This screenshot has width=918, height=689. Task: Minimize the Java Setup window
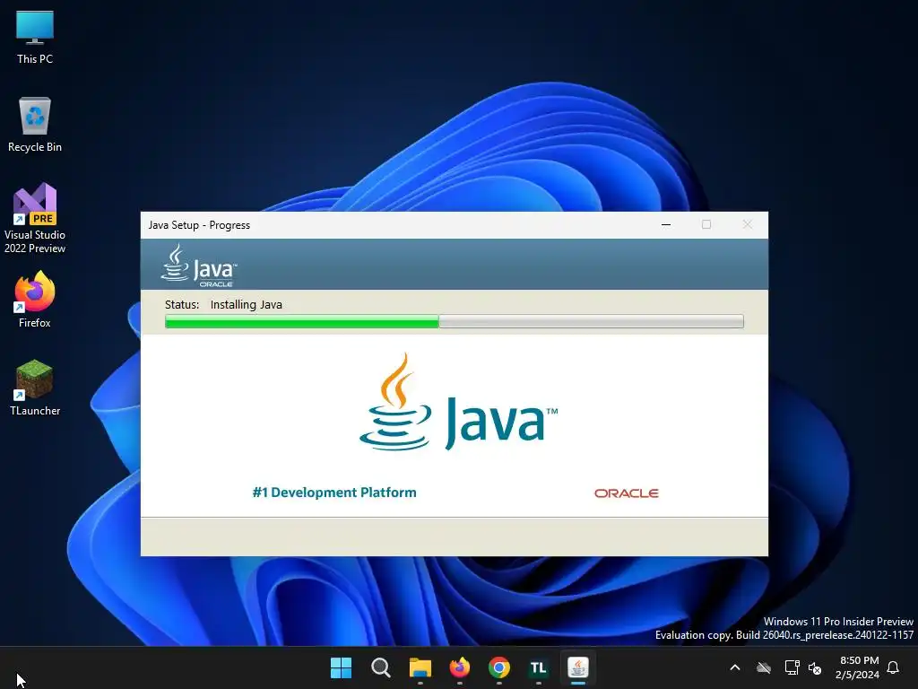666,224
